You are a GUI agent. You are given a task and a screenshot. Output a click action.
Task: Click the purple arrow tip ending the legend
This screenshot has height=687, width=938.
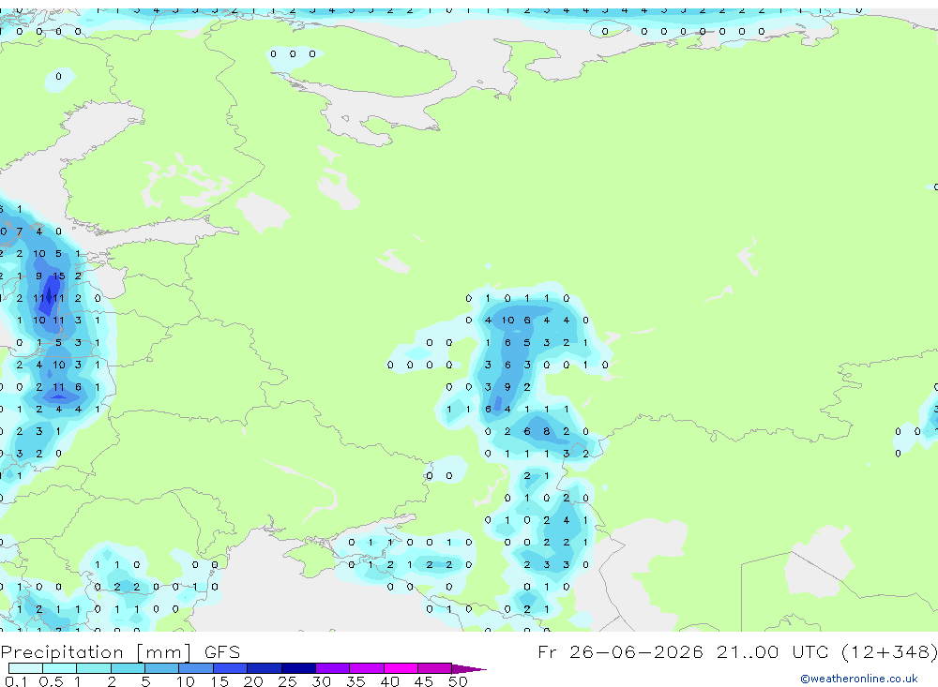tap(469, 669)
